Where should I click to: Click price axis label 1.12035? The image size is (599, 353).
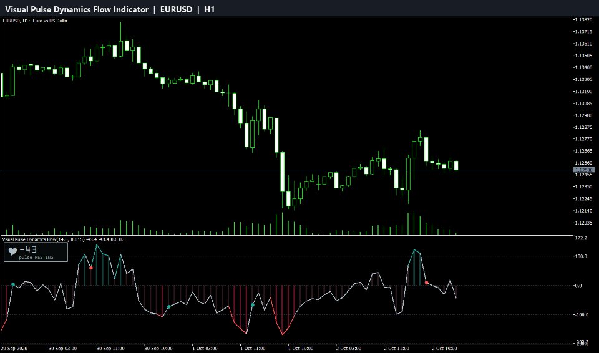[x=583, y=223]
